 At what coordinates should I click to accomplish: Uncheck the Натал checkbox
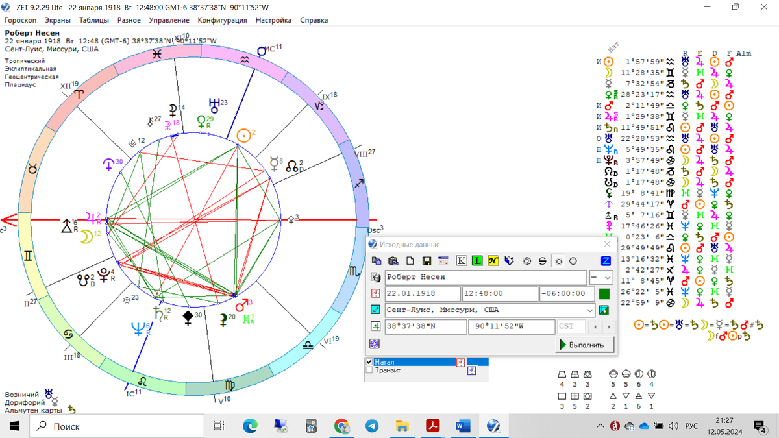[x=369, y=362]
